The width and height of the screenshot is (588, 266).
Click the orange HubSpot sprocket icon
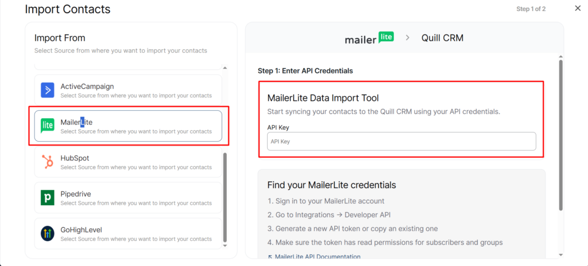48,162
